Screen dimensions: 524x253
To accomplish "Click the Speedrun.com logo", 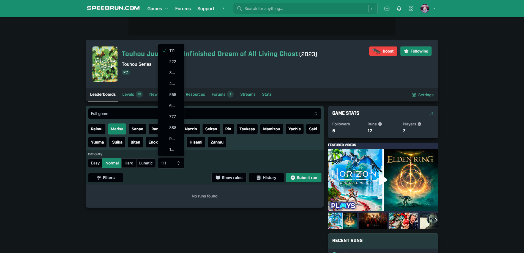I will coord(113,8).
